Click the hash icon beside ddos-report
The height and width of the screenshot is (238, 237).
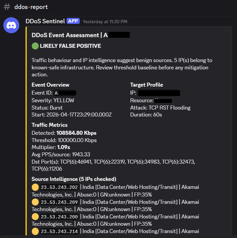pyautogui.click(x=7, y=7)
